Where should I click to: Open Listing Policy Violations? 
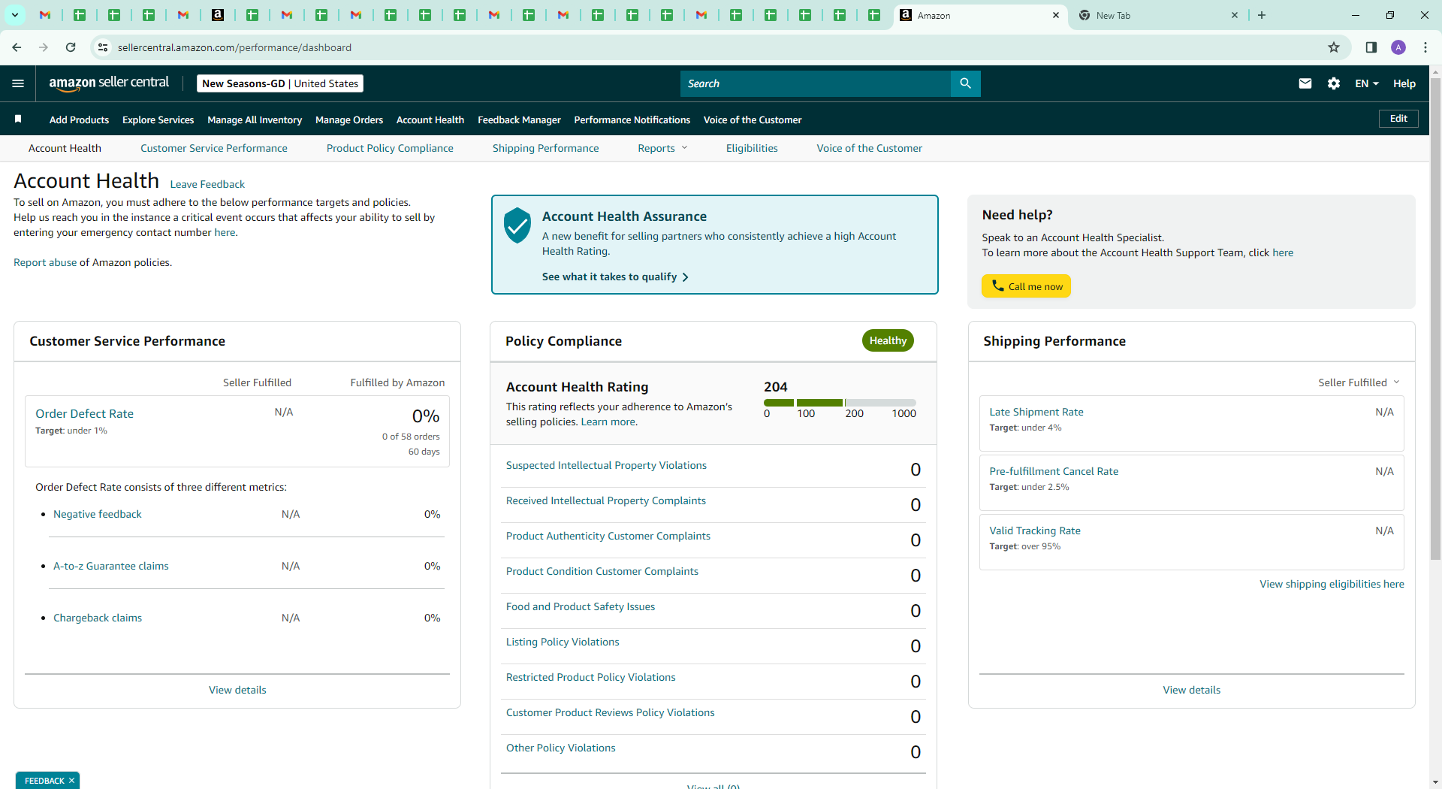tap(563, 642)
